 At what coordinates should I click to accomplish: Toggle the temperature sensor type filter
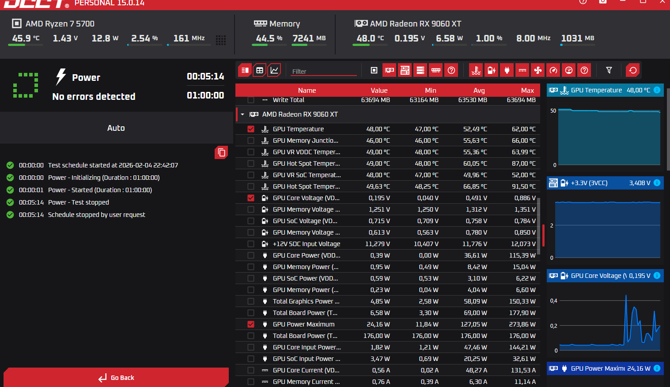[x=476, y=70]
